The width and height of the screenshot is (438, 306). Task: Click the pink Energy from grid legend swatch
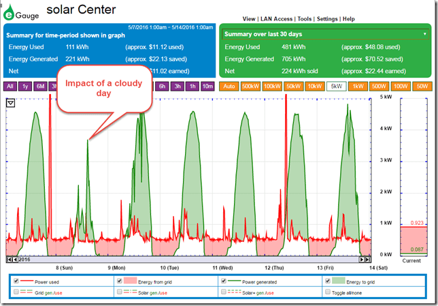(129, 281)
